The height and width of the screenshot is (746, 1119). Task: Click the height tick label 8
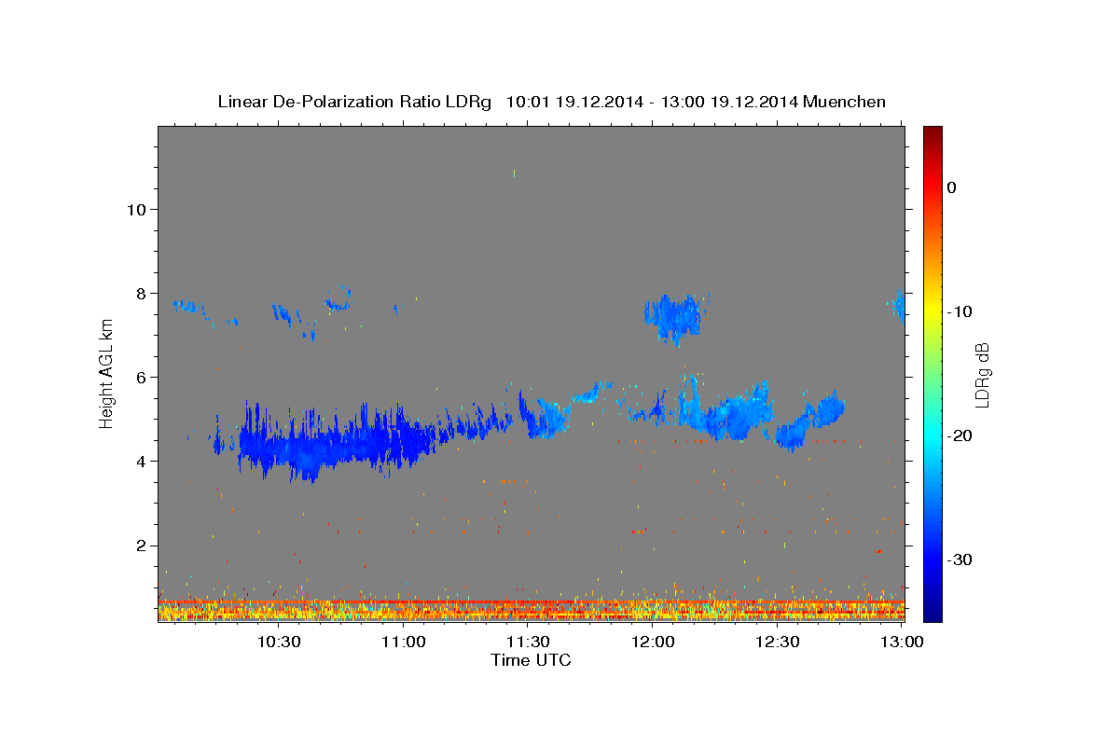pyautogui.click(x=141, y=293)
